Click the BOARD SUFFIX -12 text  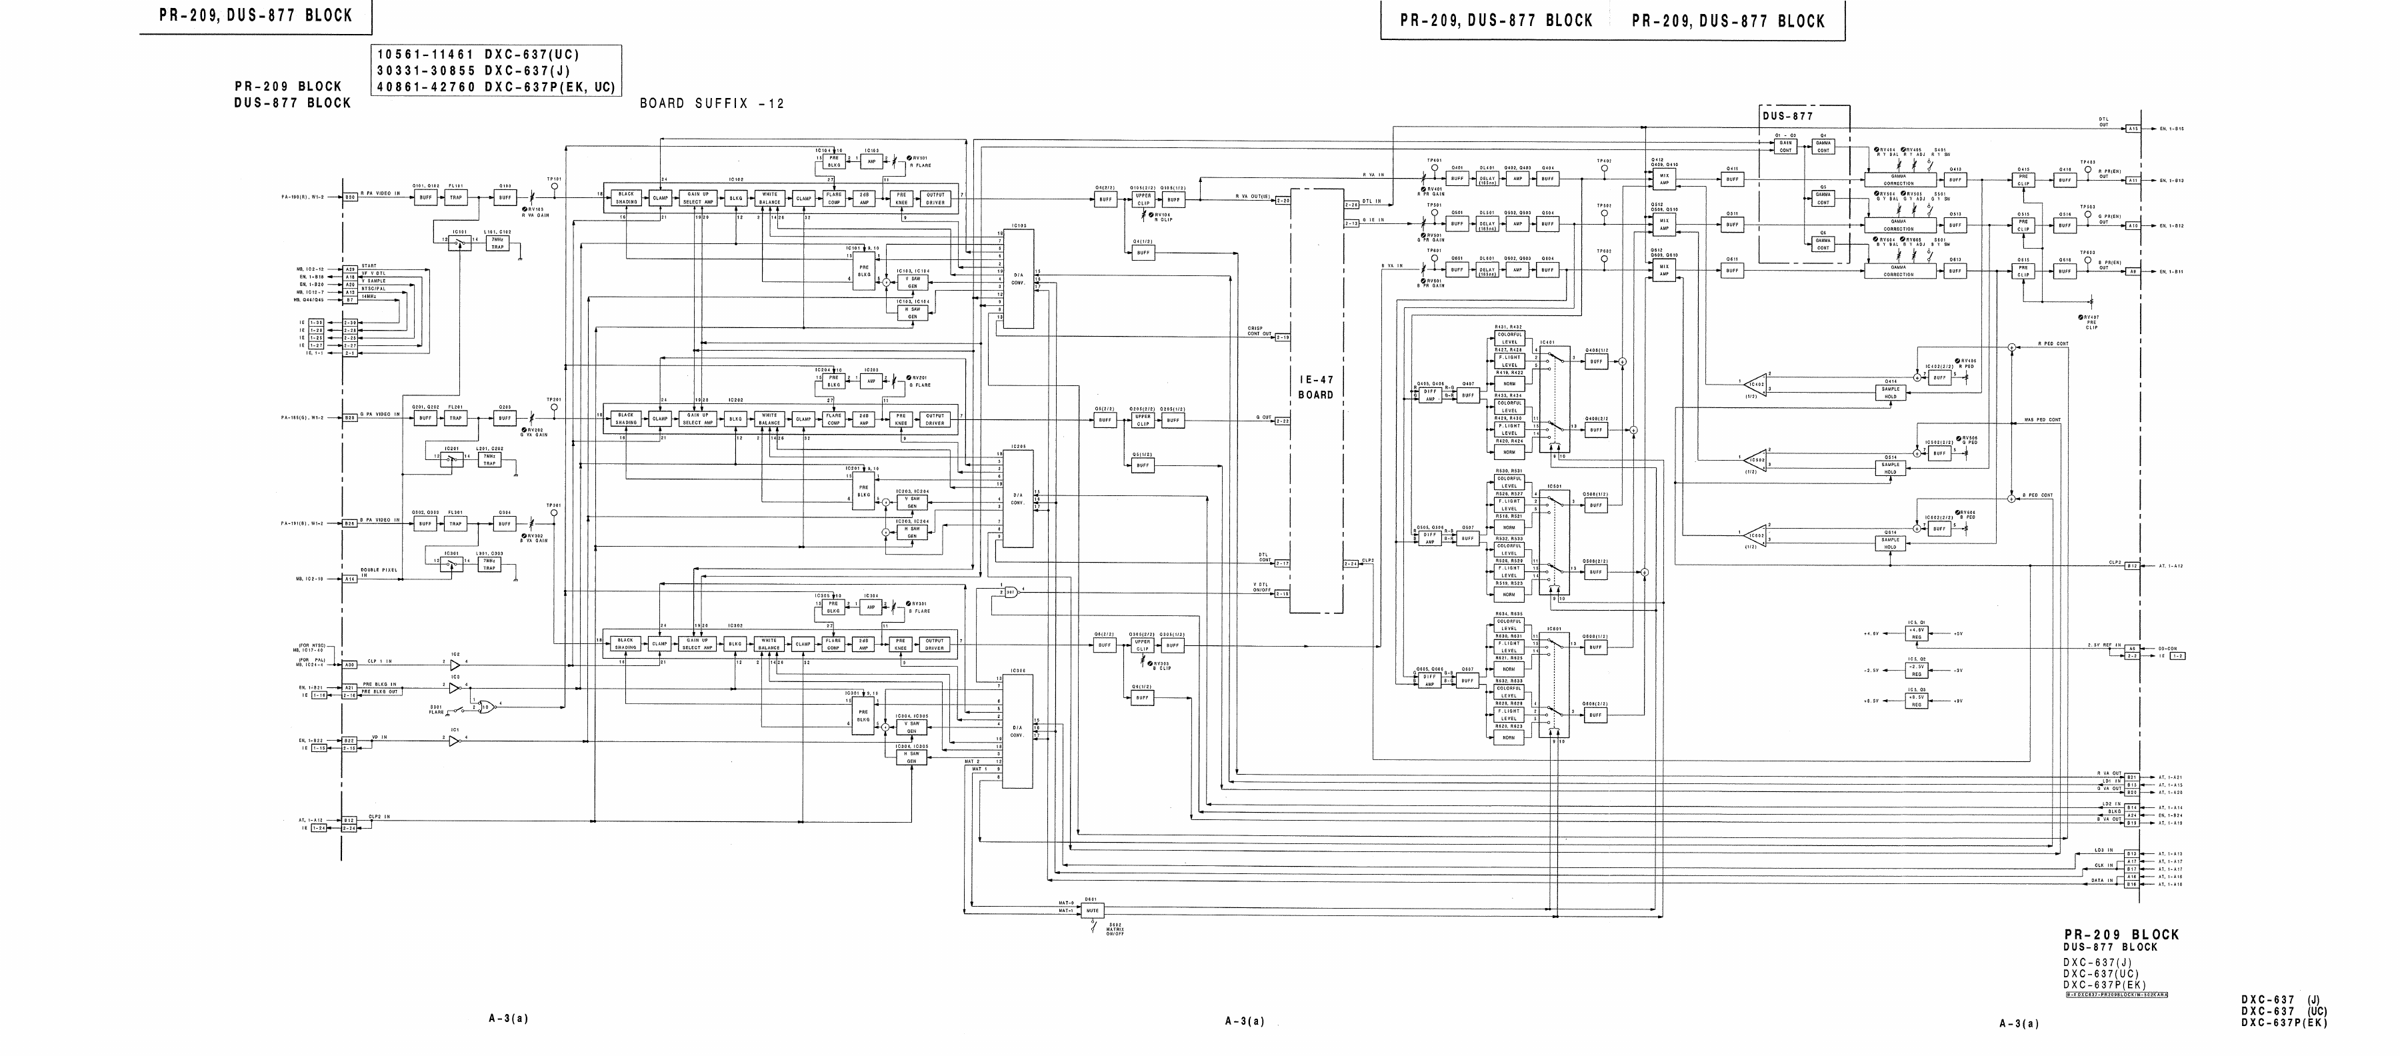(712, 103)
